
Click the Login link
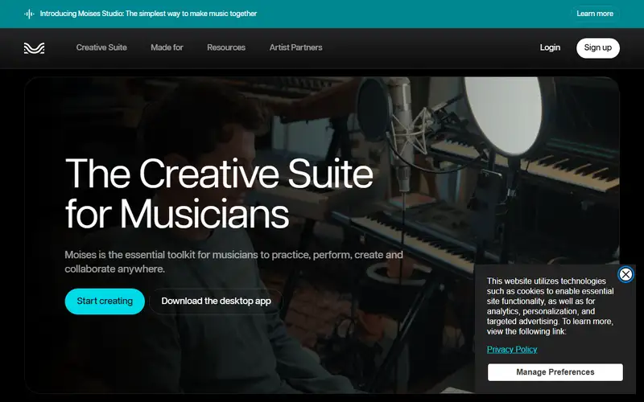[550, 47]
